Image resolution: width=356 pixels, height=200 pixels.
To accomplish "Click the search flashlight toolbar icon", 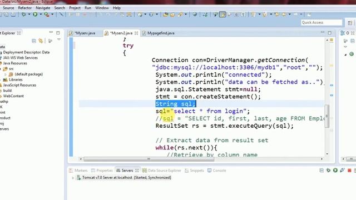I will 180,14.
